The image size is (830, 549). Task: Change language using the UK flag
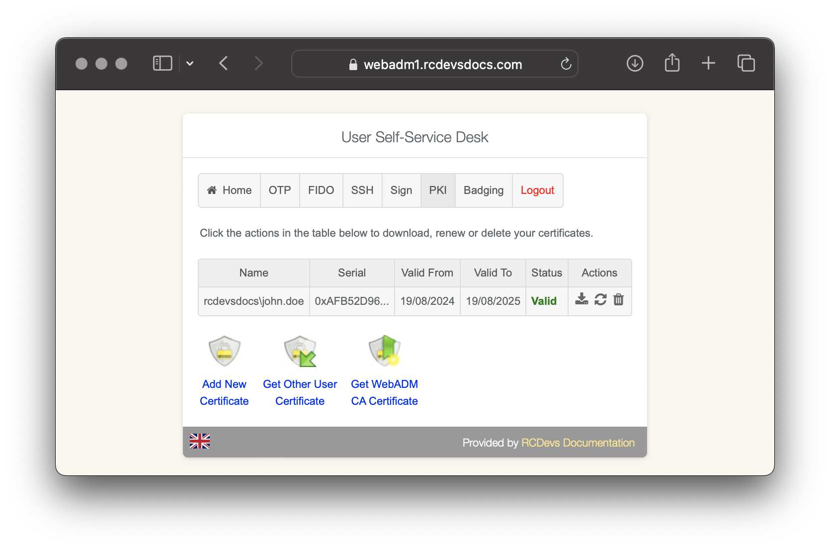coord(199,442)
